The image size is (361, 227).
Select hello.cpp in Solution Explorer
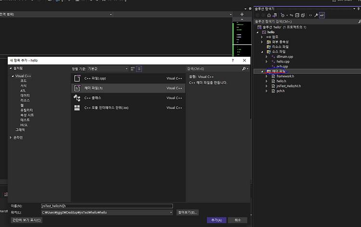pos(283,62)
